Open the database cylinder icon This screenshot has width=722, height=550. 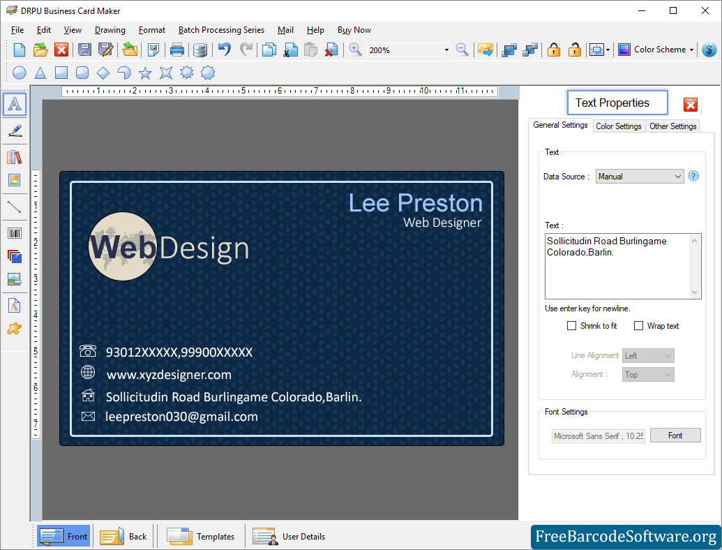pyautogui.click(x=200, y=50)
